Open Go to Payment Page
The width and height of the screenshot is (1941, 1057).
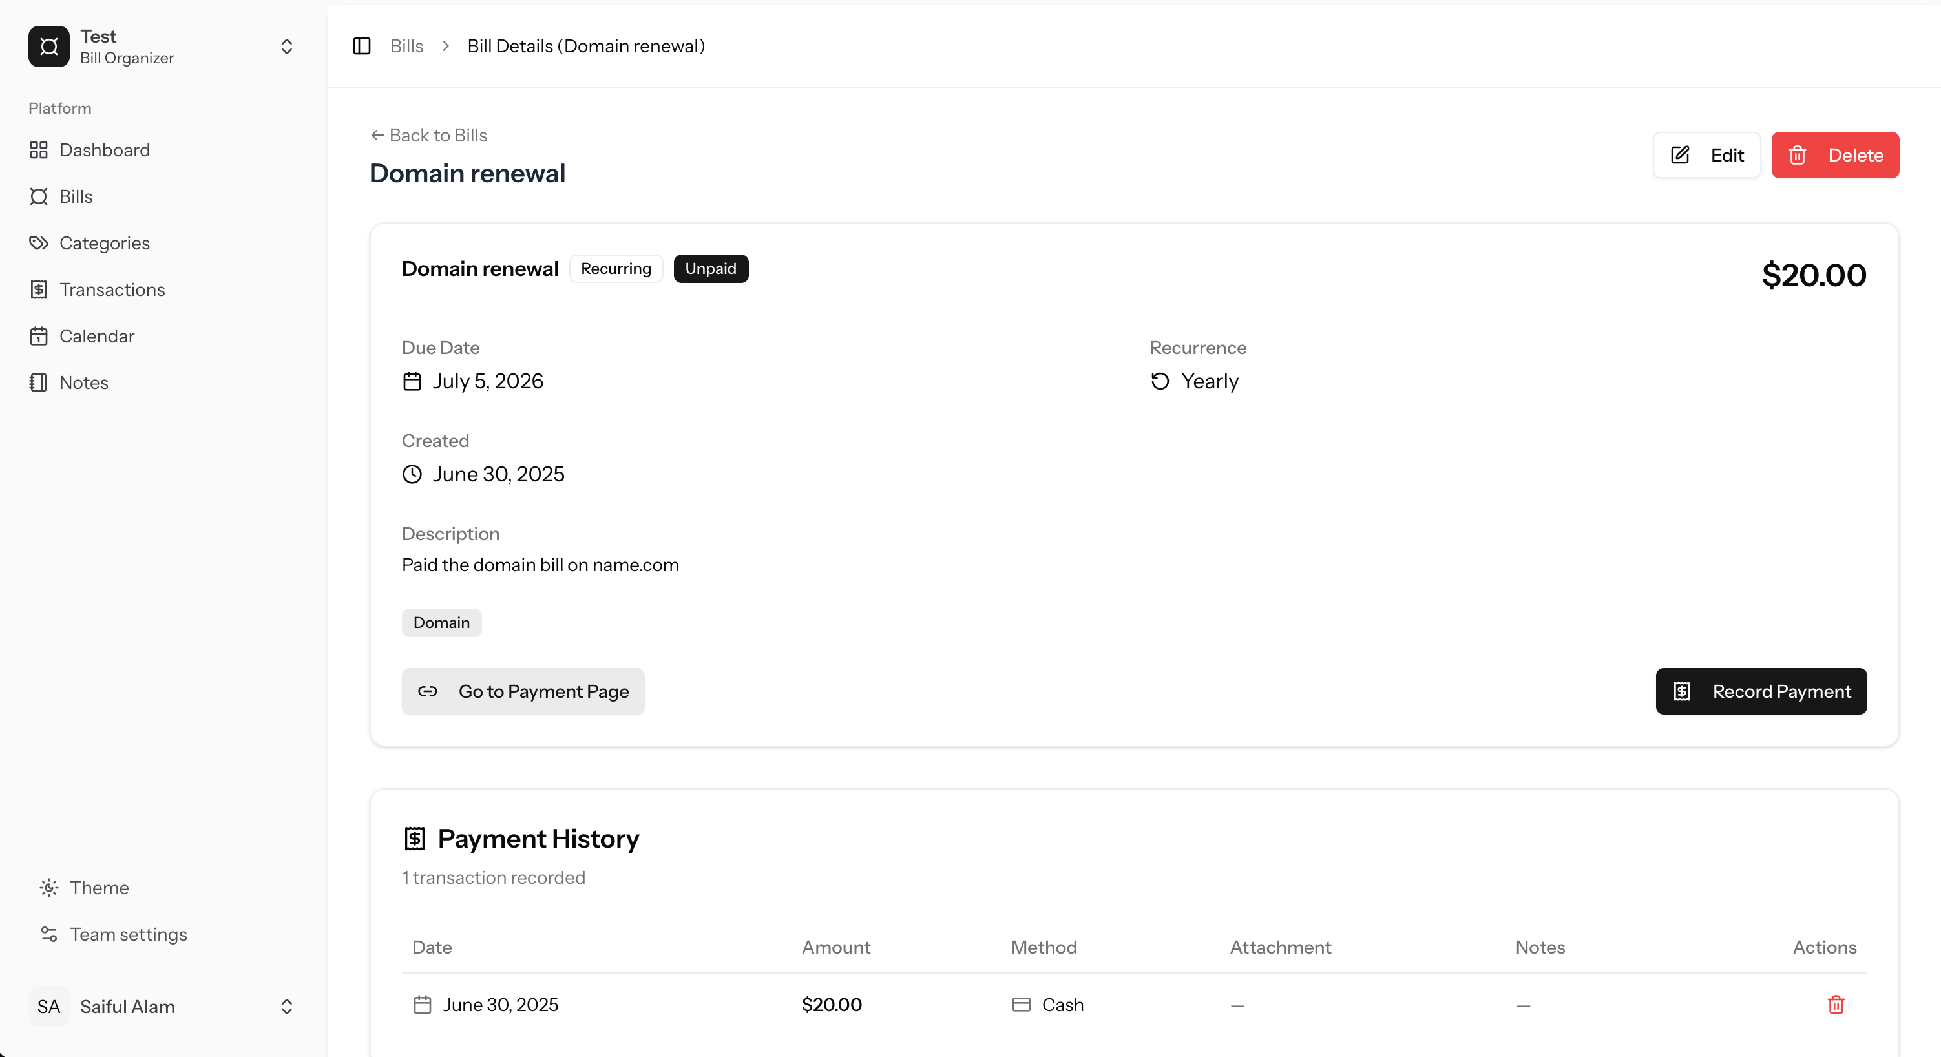pyautogui.click(x=523, y=691)
